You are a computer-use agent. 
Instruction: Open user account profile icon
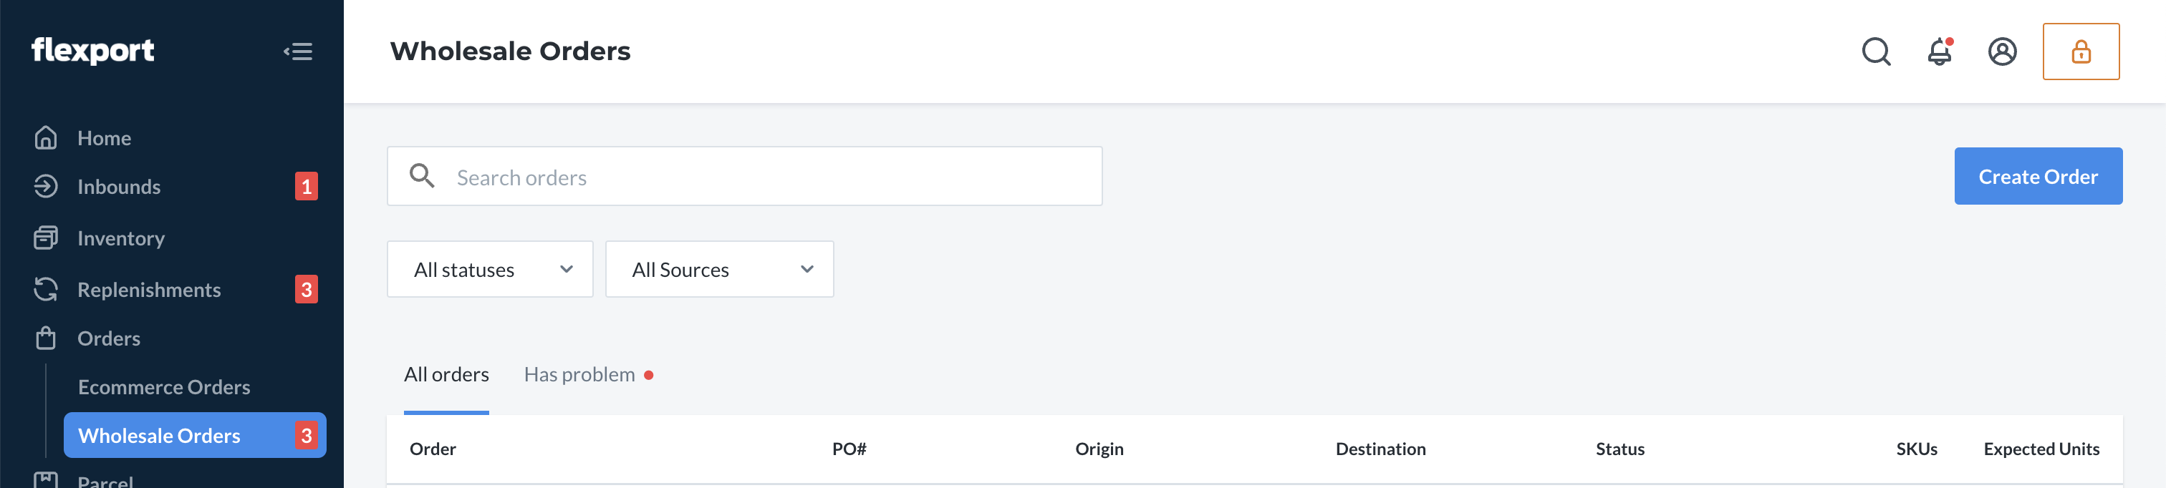click(2002, 52)
